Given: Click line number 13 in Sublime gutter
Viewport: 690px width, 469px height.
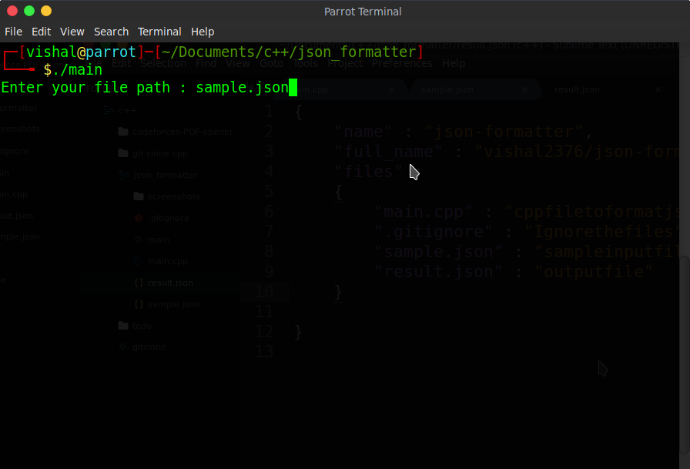Looking at the screenshot, I should 264,351.
